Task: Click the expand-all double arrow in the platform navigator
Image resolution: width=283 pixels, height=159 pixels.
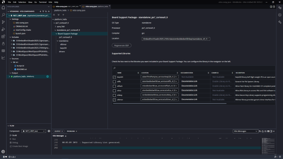Action: coord(58,15)
